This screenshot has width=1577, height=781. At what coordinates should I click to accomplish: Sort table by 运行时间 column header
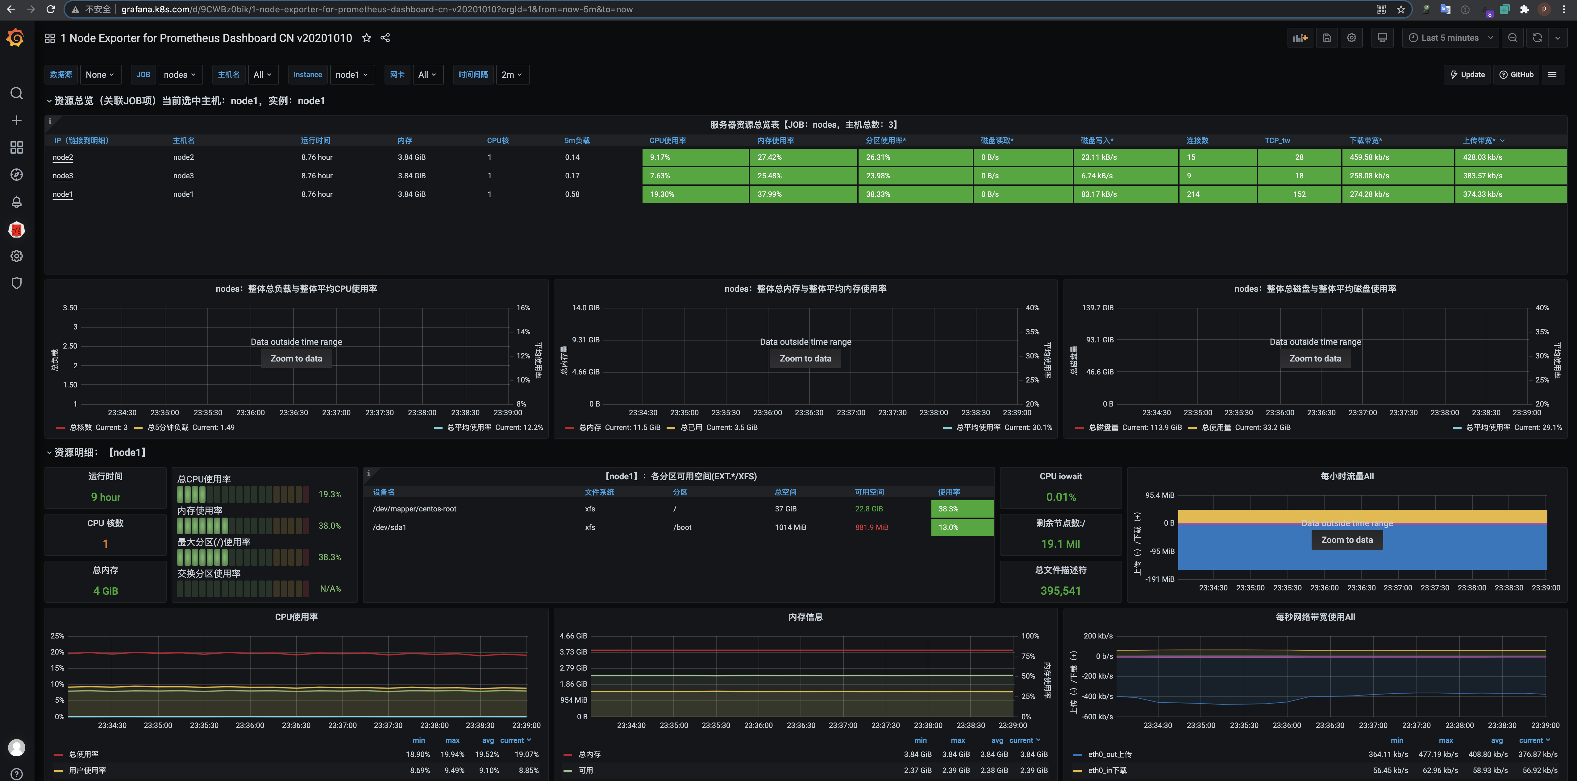[315, 141]
